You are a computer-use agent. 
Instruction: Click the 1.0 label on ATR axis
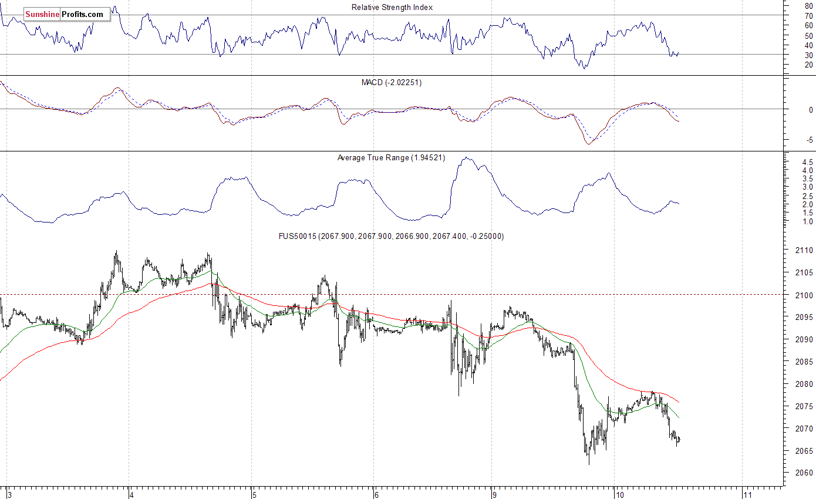[807, 221]
